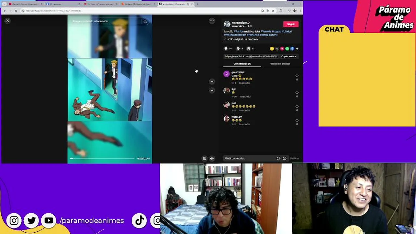The width and height of the screenshot is (416, 234).
Task: Open a new browser tab
Action: [x=197, y=4]
